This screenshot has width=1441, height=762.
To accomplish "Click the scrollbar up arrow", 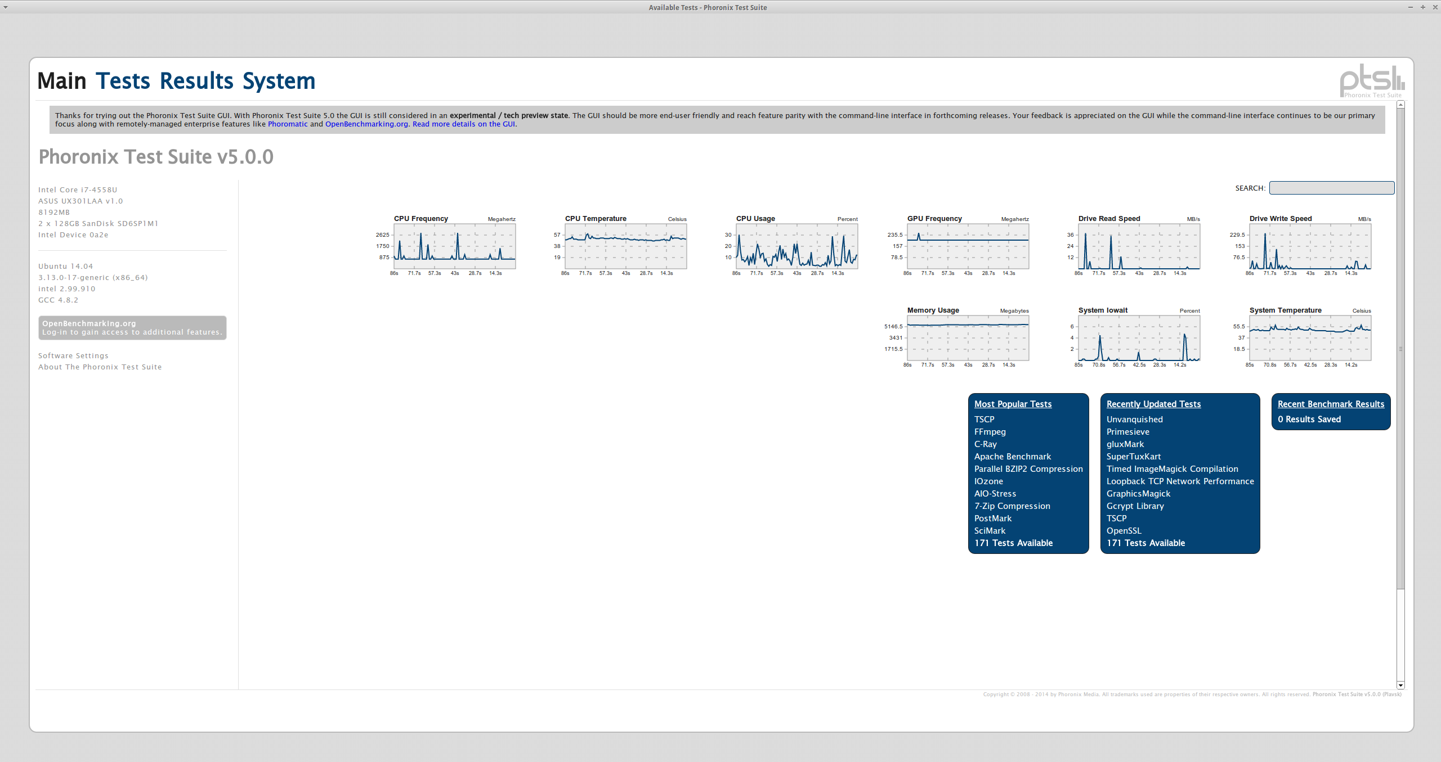I will [1400, 105].
